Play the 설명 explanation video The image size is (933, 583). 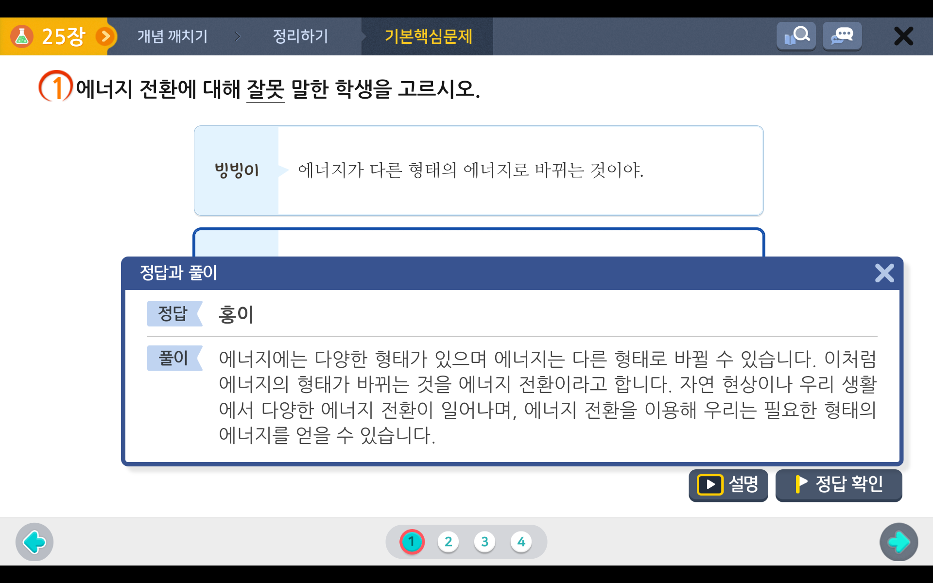pyautogui.click(x=728, y=484)
